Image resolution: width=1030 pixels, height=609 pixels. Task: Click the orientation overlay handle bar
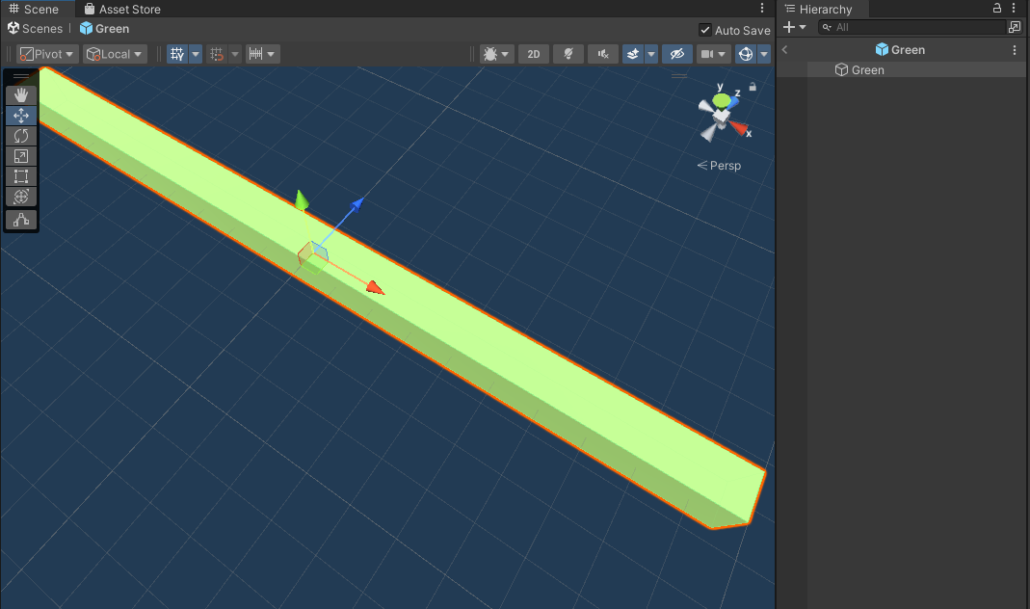(679, 76)
